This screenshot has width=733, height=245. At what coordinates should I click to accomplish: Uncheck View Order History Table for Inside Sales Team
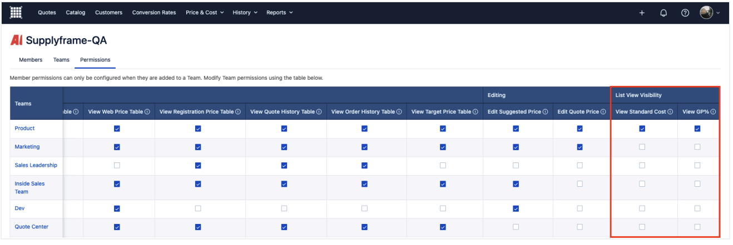click(364, 184)
